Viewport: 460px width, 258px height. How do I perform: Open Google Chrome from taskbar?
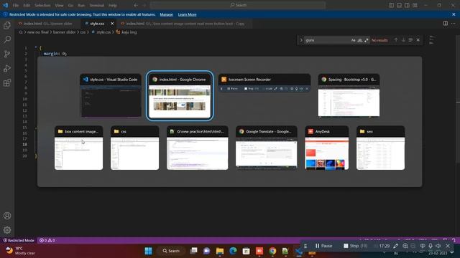[x=272, y=251]
